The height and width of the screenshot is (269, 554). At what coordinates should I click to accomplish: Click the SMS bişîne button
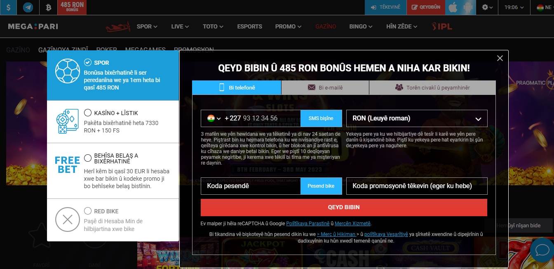tap(321, 118)
